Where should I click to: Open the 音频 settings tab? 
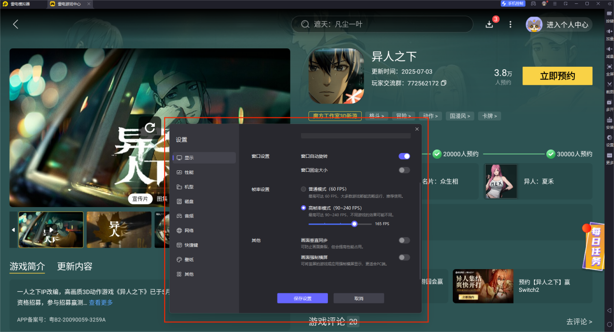204,216
